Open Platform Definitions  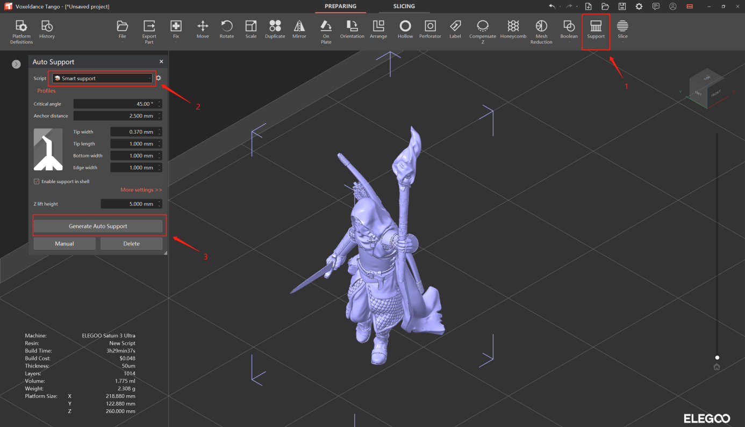point(21,30)
